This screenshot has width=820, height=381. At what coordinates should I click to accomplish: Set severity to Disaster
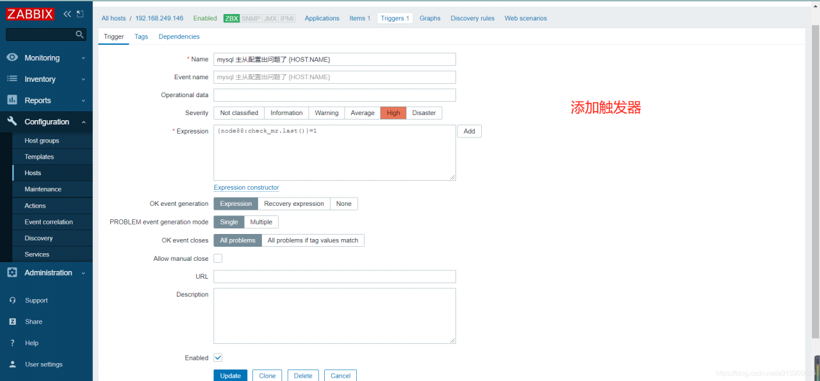[x=424, y=113]
